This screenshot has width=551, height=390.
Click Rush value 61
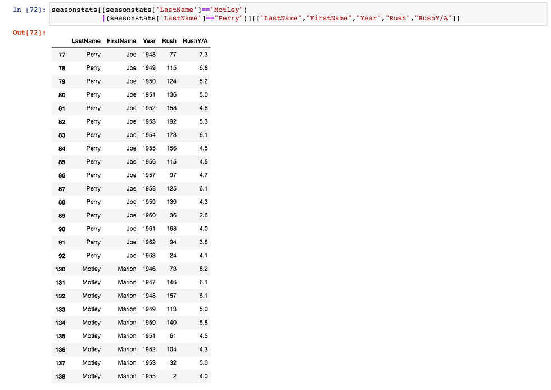[x=173, y=336]
